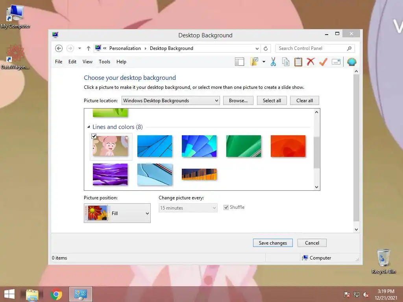Open the Help menu
403x302 pixels.
[x=121, y=62]
